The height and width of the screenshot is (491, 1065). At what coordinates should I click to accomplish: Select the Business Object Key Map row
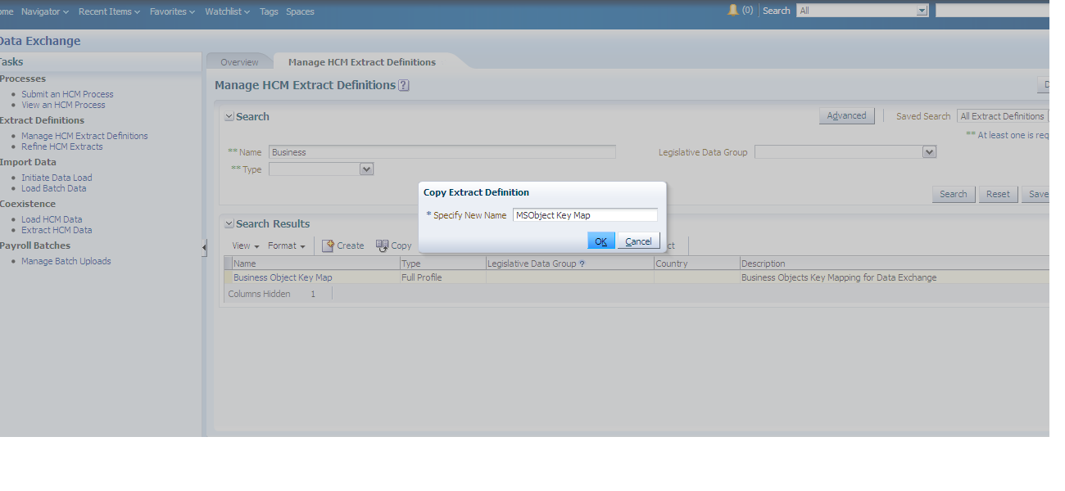[282, 277]
